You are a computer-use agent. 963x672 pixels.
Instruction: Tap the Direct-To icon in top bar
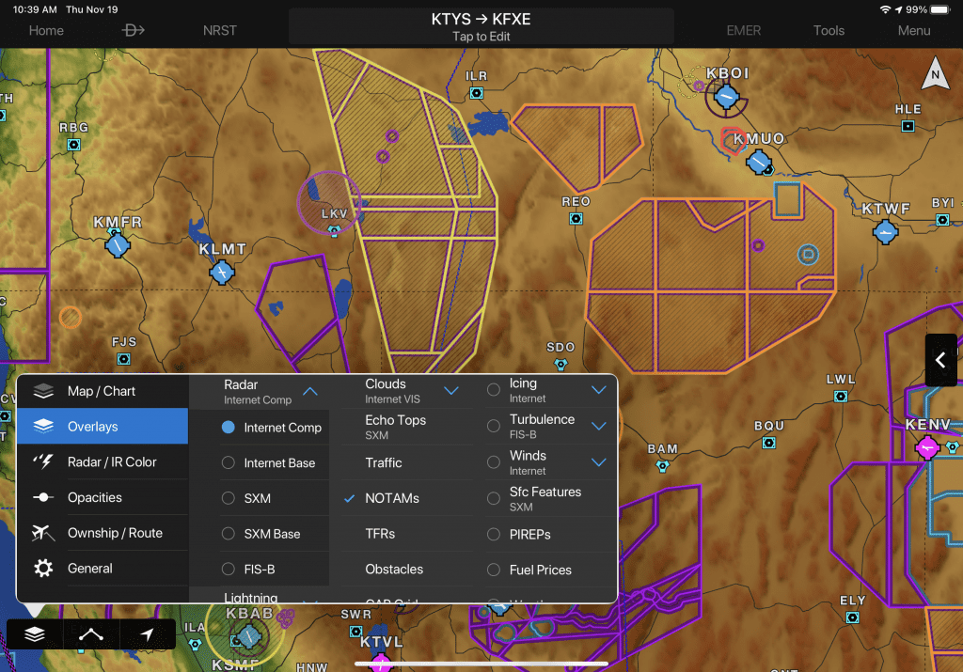pos(133,30)
